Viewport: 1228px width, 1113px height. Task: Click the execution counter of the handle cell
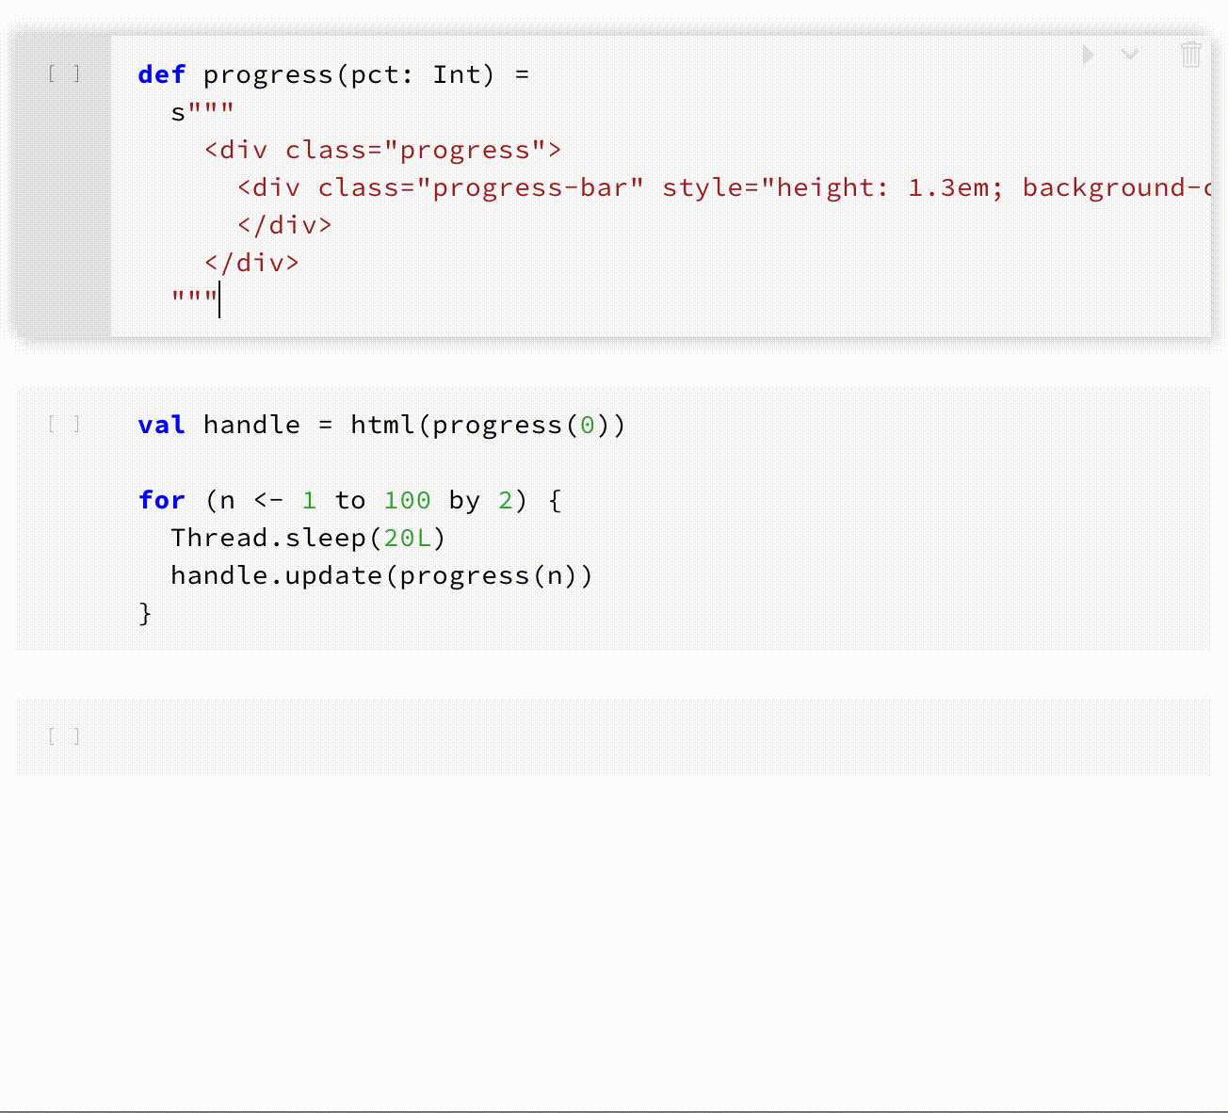[64, 425]
